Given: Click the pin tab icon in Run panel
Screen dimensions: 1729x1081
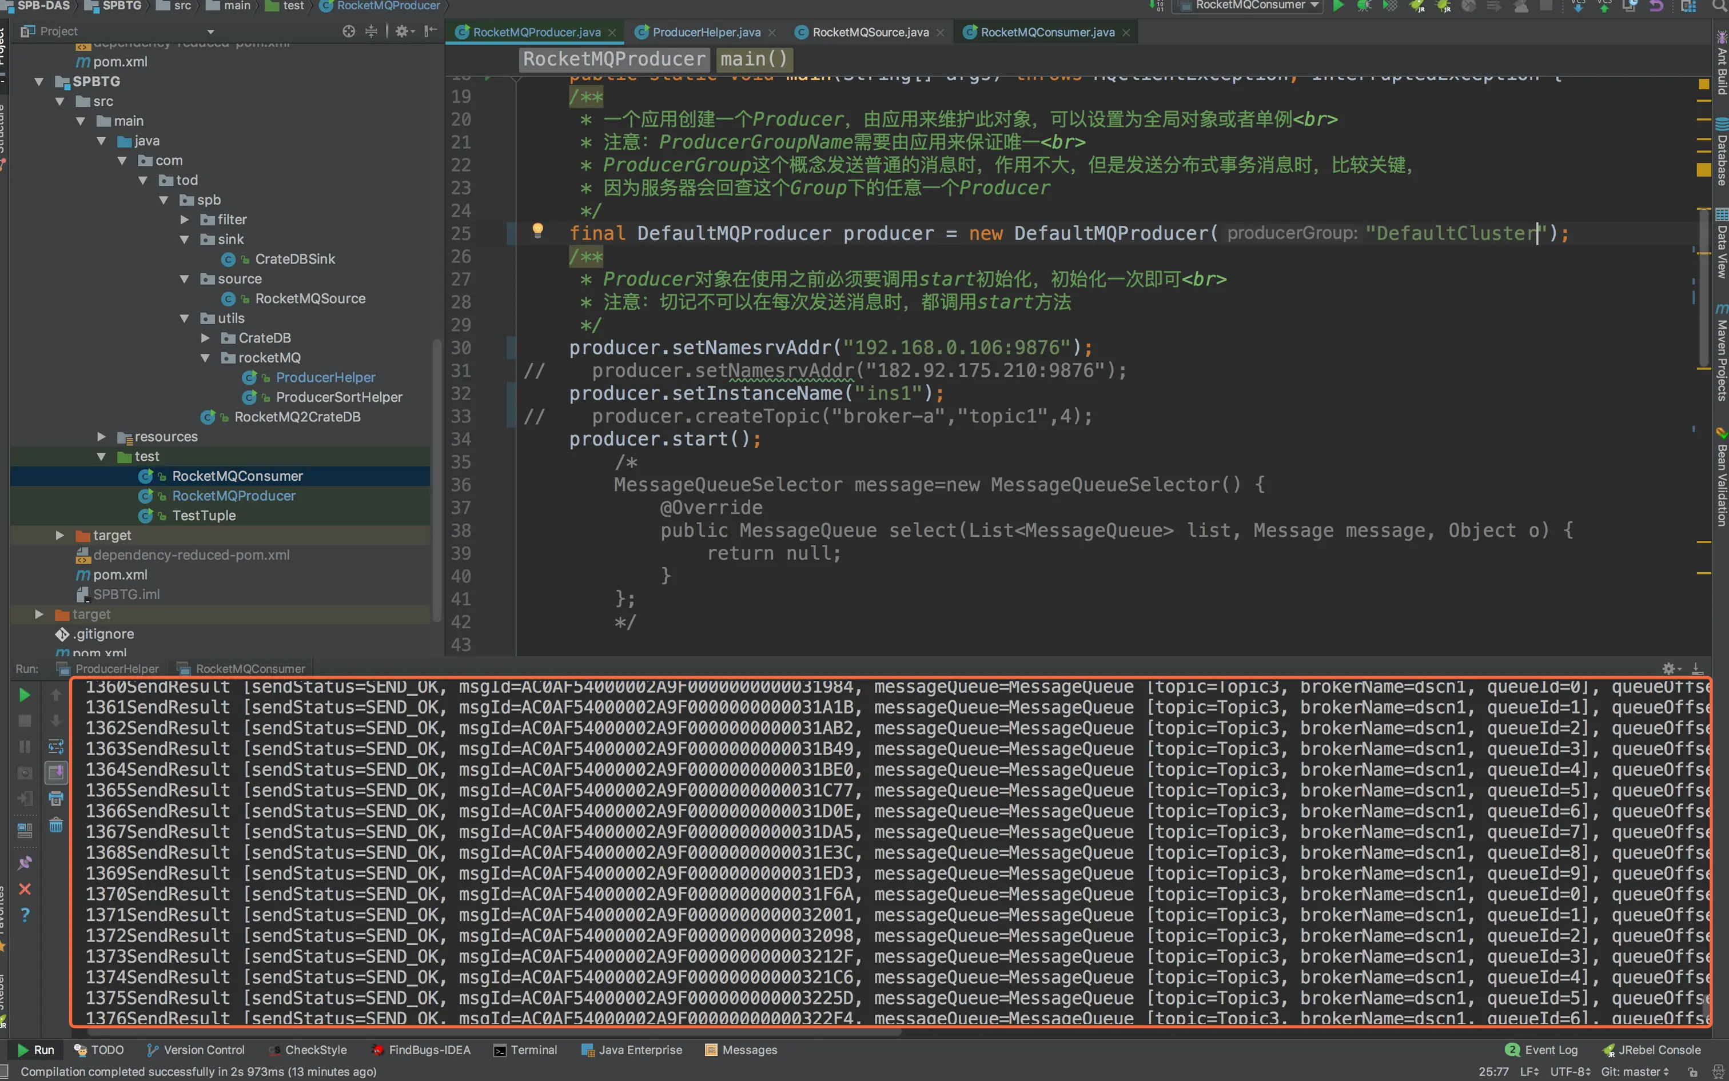Looking at the screenshot, I should coord(25,863).
